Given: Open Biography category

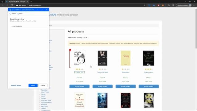Looking at the screenshot, I should tap(44, 106).
